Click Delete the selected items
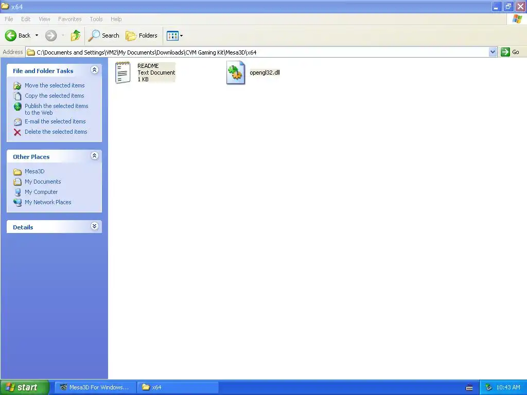 [56, 132]
